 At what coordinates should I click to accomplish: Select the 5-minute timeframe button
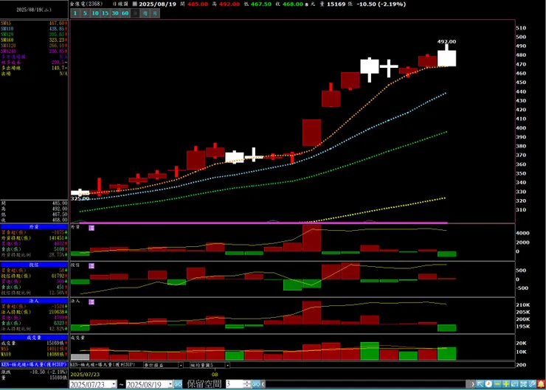(x=85, y=13)
